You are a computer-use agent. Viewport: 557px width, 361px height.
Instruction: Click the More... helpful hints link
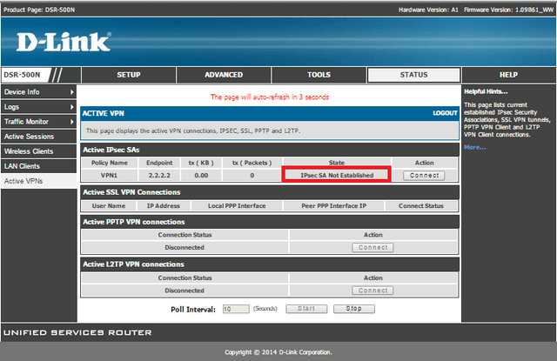(x=475, y=147)
